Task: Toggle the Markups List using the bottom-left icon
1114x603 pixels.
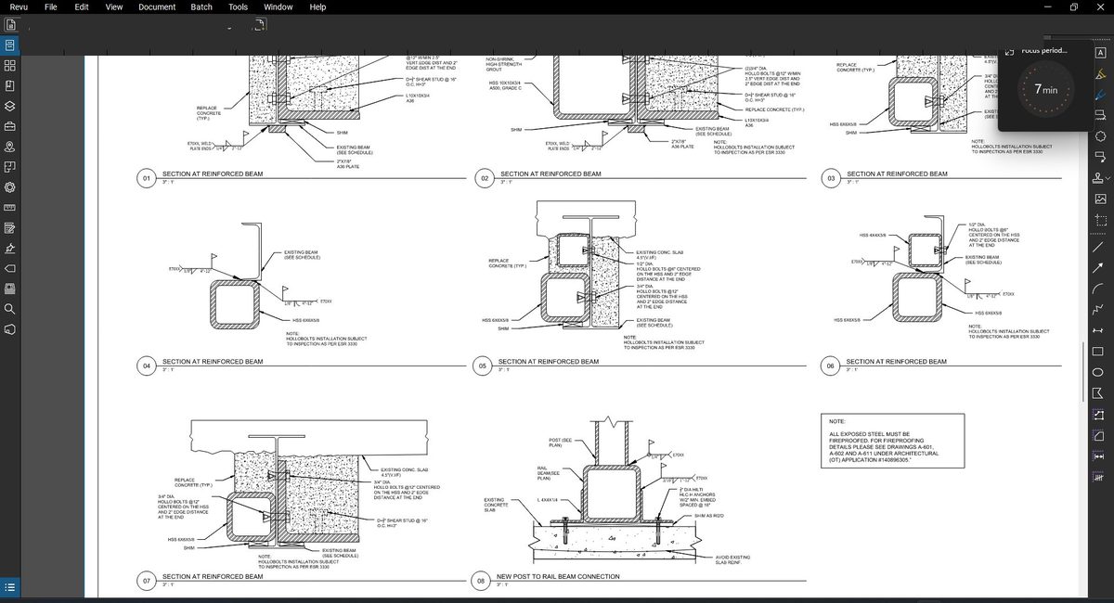Action: tap(12, 585)
